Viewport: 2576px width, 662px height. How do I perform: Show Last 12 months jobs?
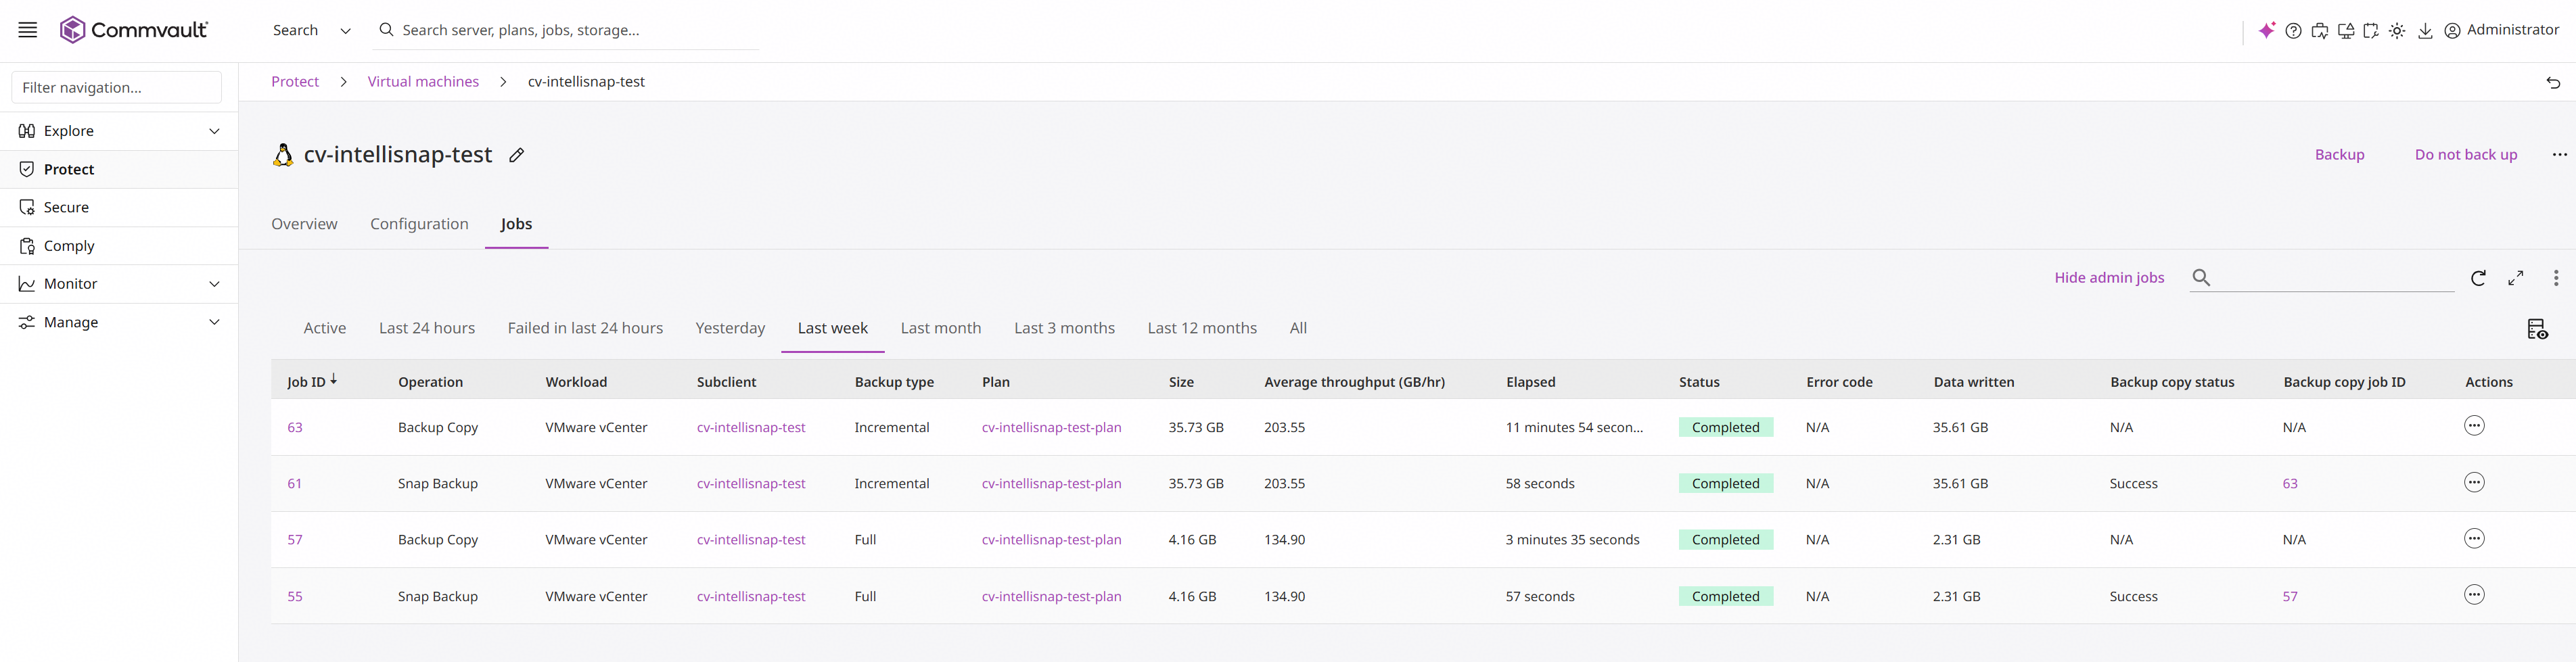(1202, 328)
